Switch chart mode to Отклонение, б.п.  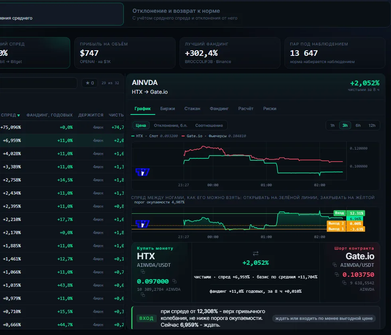tap(171, 125)
